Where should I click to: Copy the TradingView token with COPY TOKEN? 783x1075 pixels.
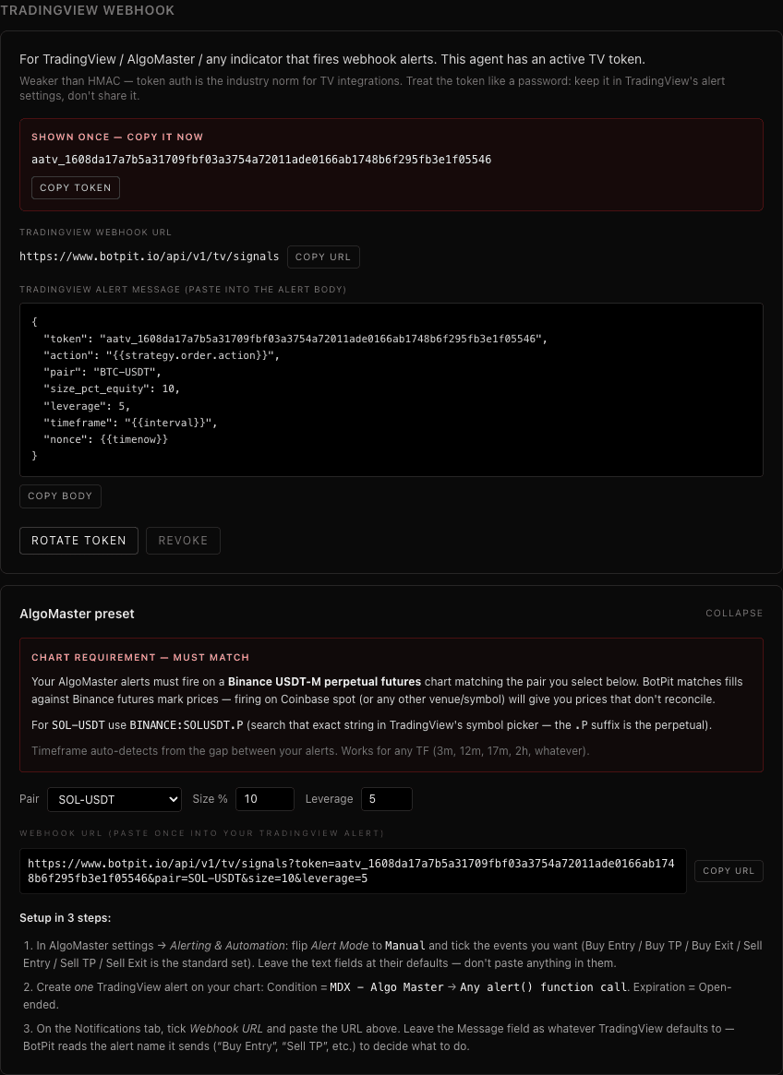click(75, 187)
